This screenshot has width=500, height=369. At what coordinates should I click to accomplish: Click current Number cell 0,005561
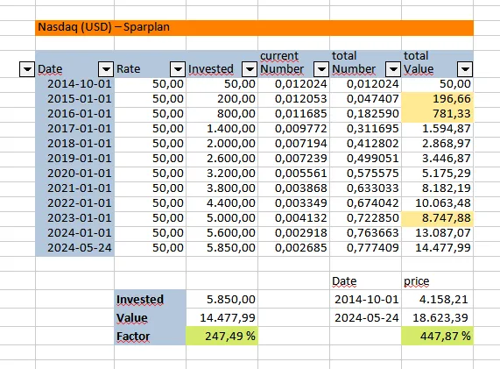(x=293, y=174)
